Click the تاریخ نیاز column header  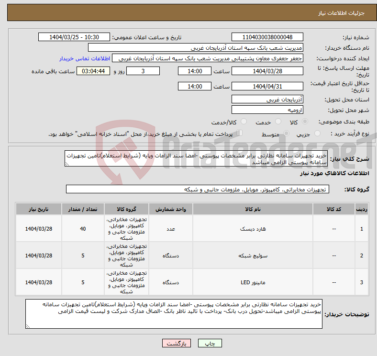click(x=39, y=209)
